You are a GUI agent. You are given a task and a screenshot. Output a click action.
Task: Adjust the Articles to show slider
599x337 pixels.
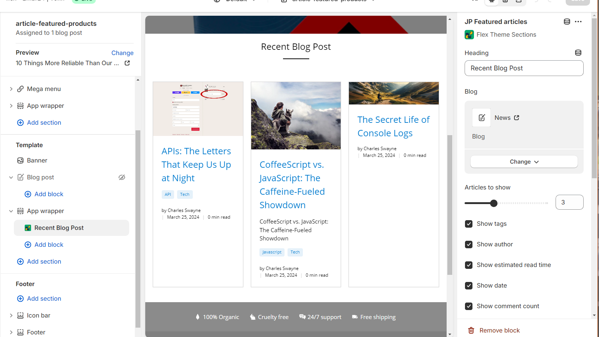tap(494, 203)
